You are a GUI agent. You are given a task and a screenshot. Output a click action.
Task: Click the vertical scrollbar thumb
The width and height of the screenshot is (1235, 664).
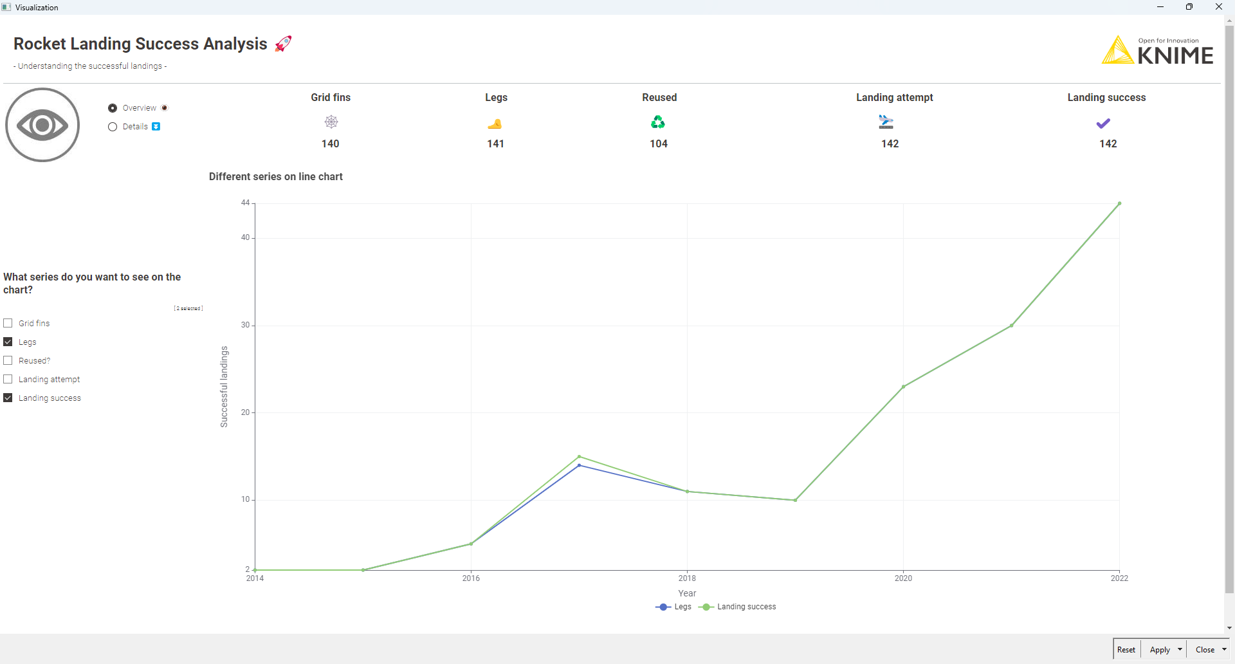1229,309
